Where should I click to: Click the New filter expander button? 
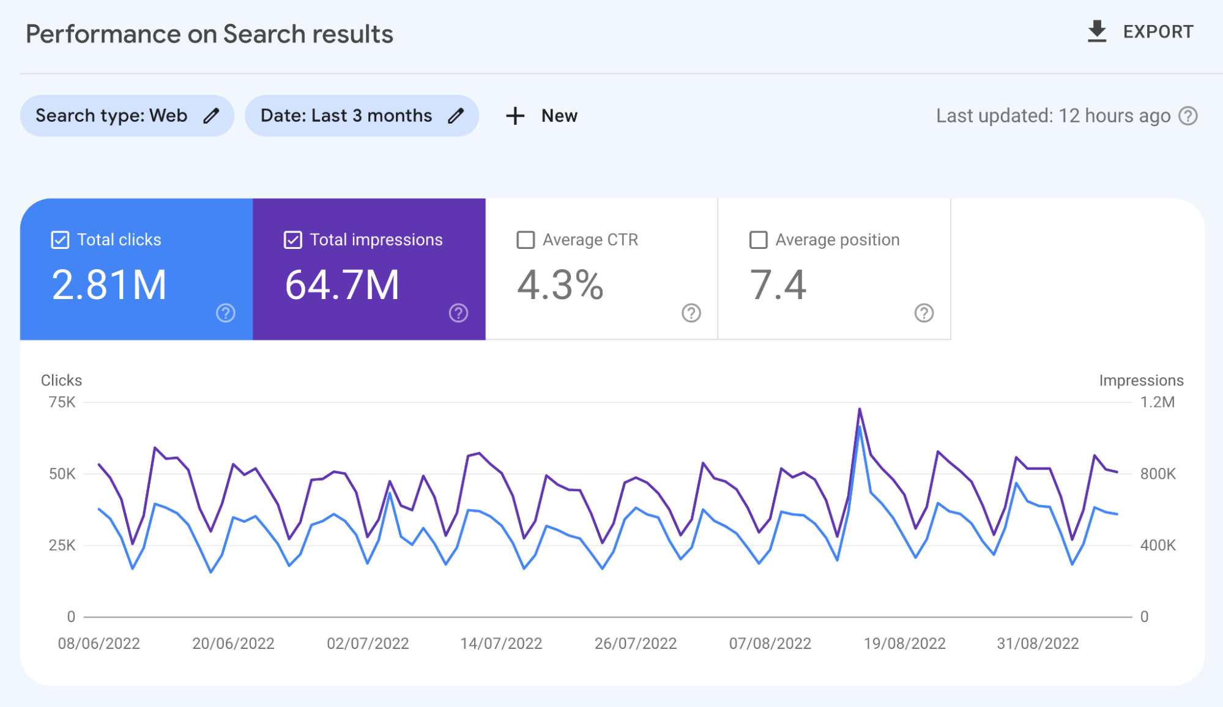pyautogui.click(x=541, y=116)
